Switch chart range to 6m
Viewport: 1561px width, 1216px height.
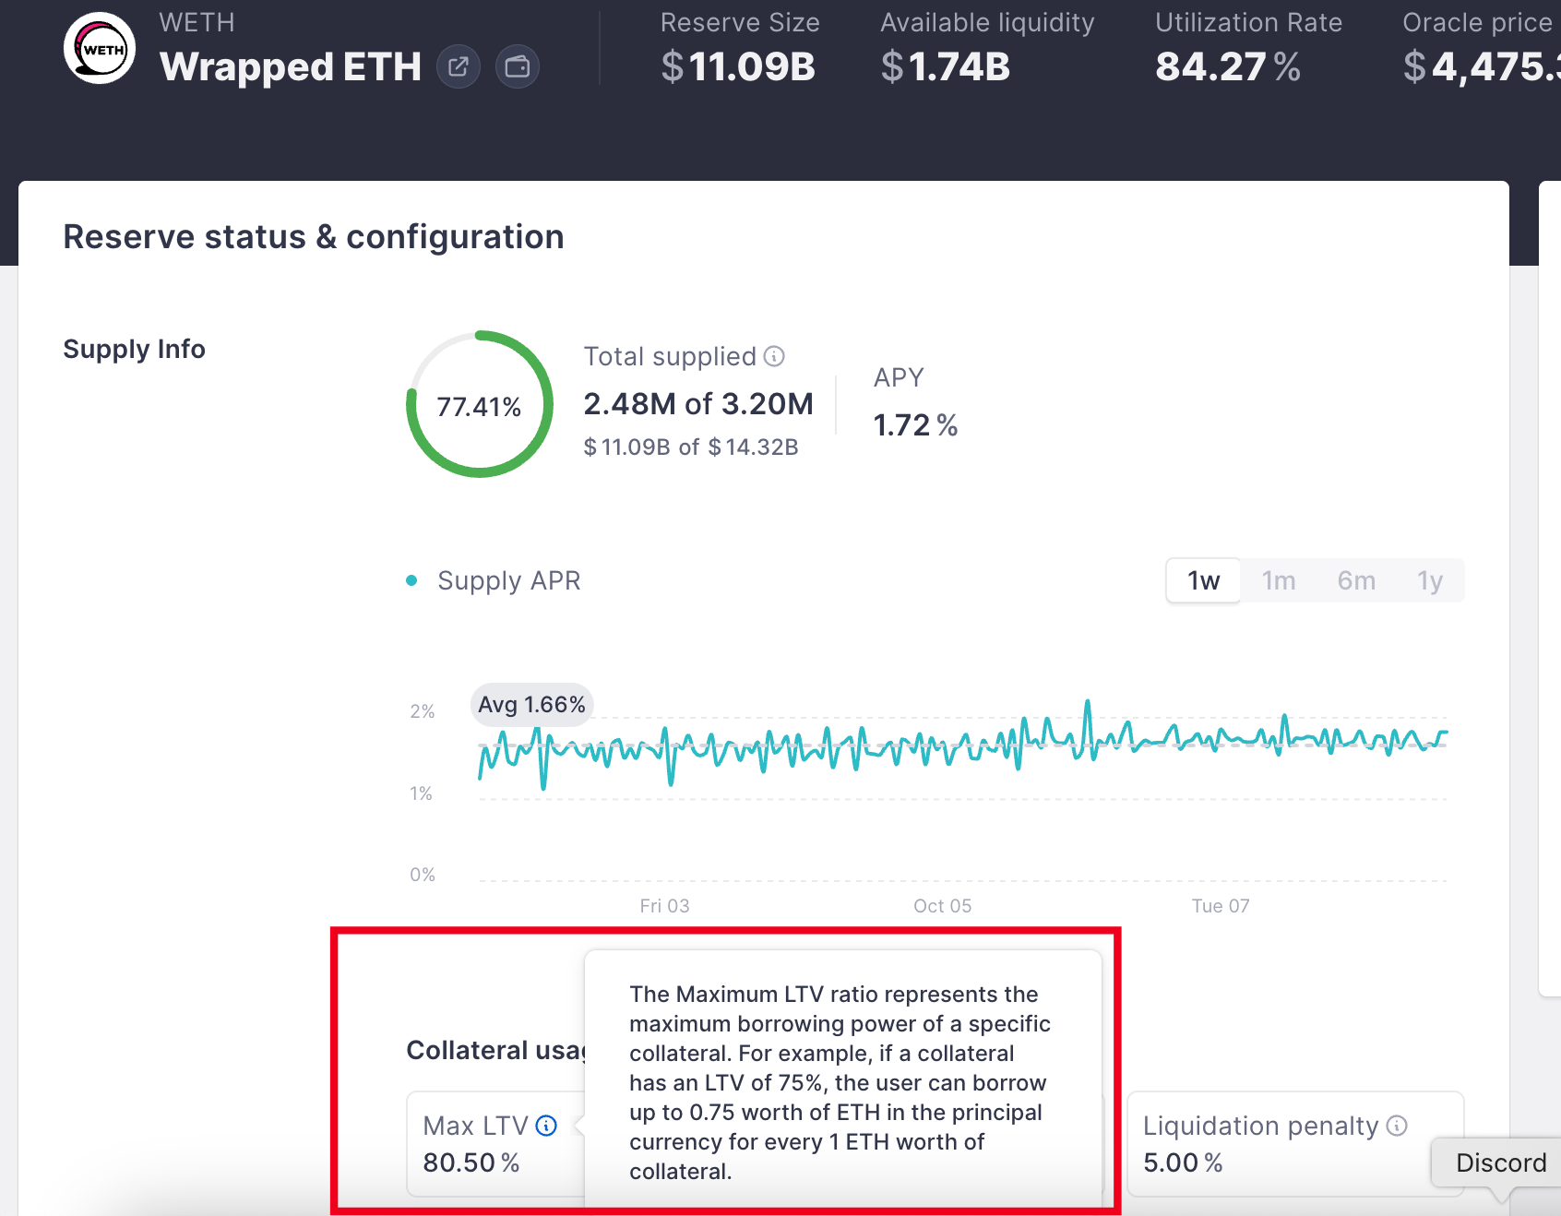pos(1356,580)
